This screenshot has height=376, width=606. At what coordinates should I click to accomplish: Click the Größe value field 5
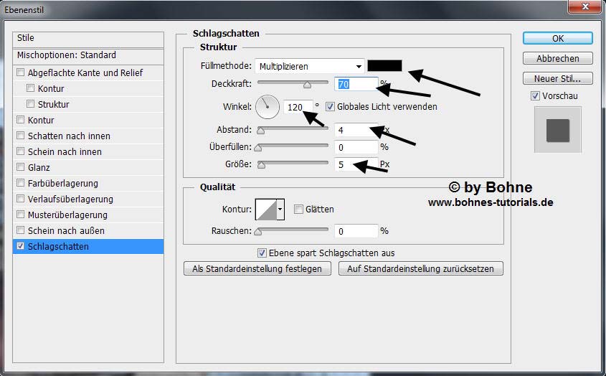pyautogui.click(x=356, y=164)
